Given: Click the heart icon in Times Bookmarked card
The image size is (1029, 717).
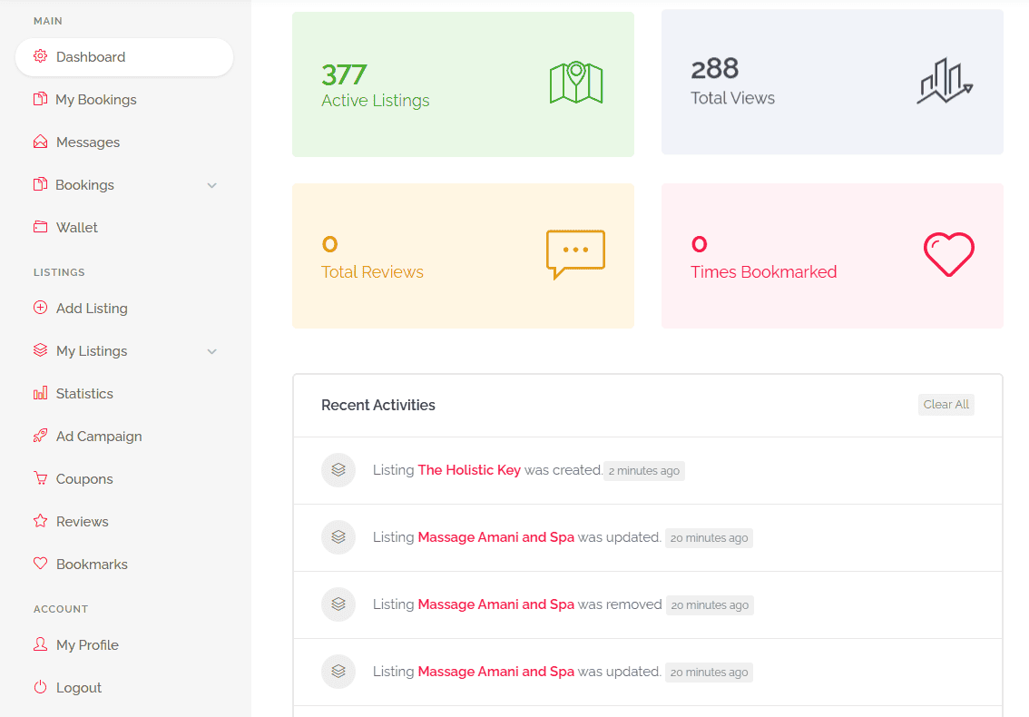Looking at the screenshot, I should [x=949, y=255].
